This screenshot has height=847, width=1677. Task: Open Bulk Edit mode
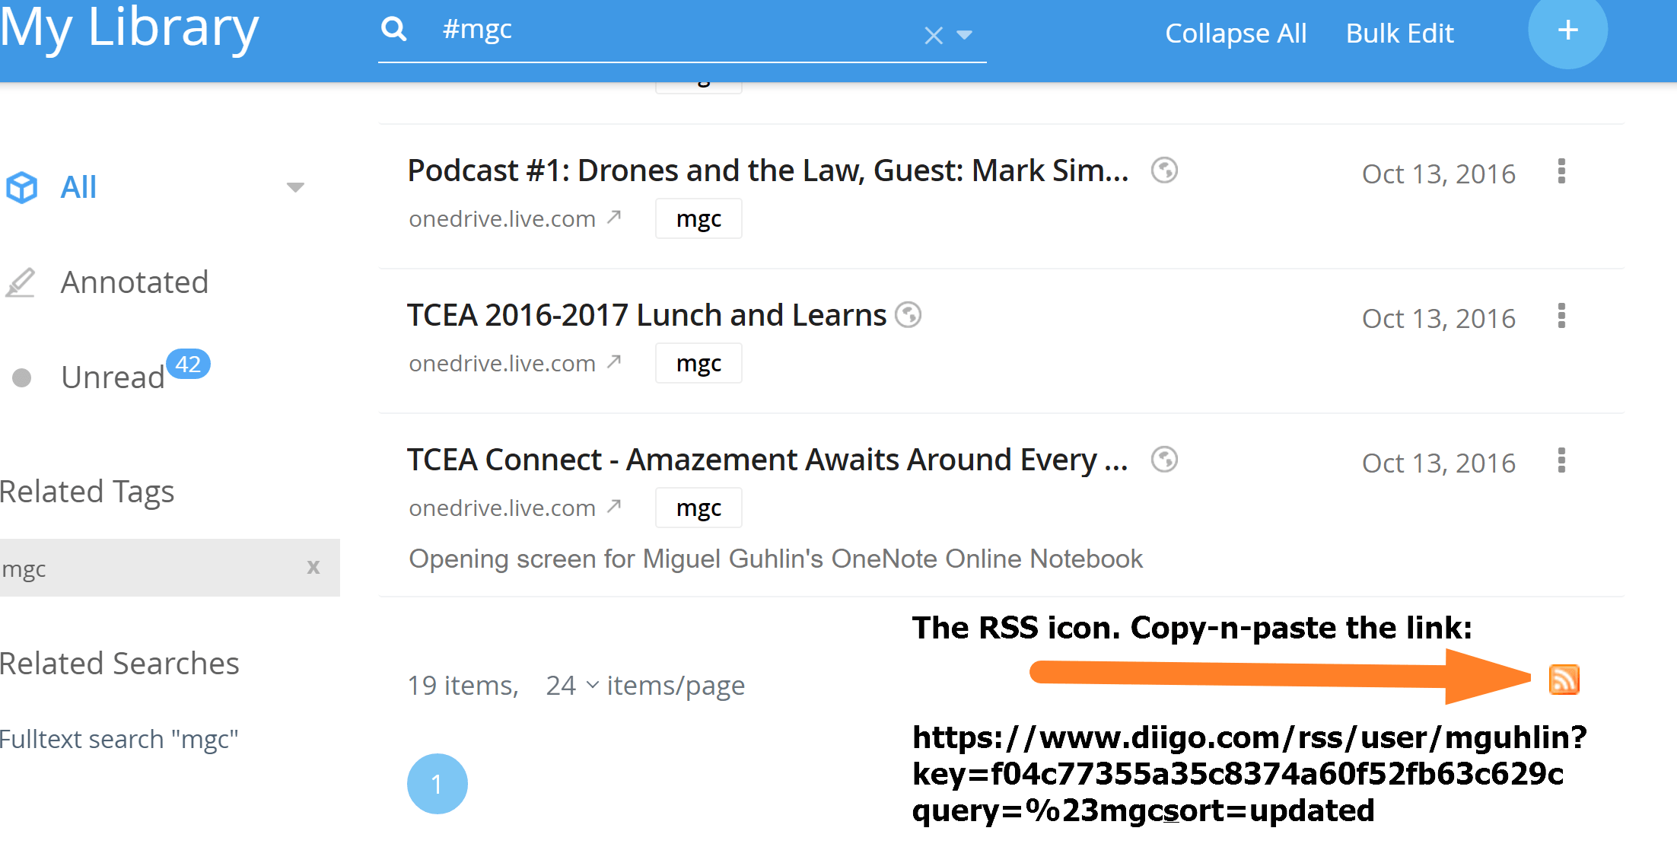(1399, 33)
